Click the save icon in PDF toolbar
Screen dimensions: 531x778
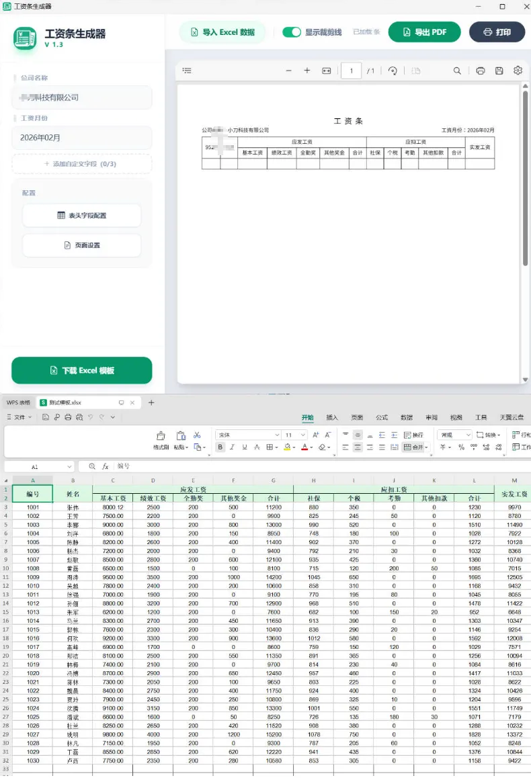[499, 71]
